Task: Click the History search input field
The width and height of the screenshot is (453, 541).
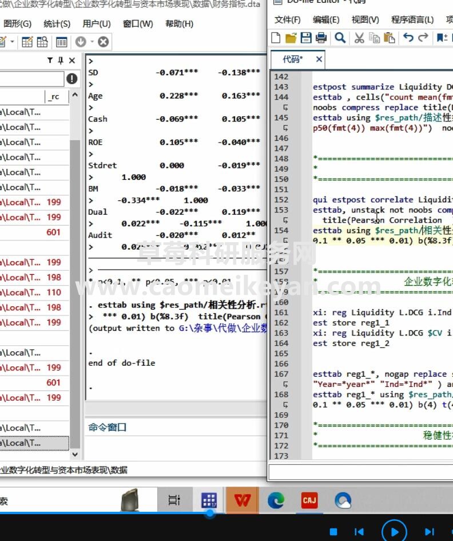Action: tap(31, 79)
